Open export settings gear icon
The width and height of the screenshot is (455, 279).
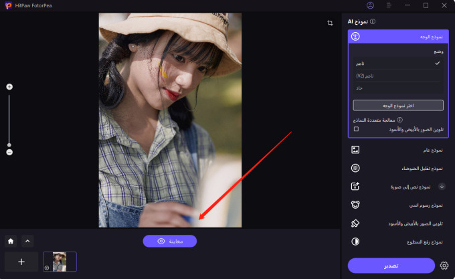pyautogui.click(x=444, y=266)
